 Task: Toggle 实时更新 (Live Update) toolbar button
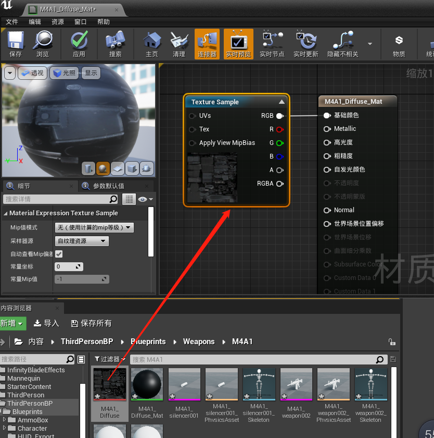tap(306, 44)
